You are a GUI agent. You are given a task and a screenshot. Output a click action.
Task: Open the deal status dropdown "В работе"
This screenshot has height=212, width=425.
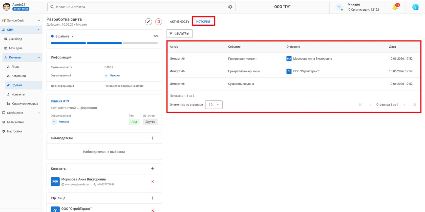62,36
